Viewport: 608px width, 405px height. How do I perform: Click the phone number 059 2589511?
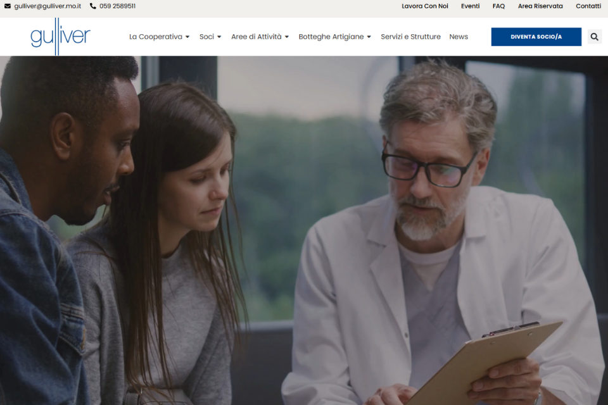coord(117,6)
